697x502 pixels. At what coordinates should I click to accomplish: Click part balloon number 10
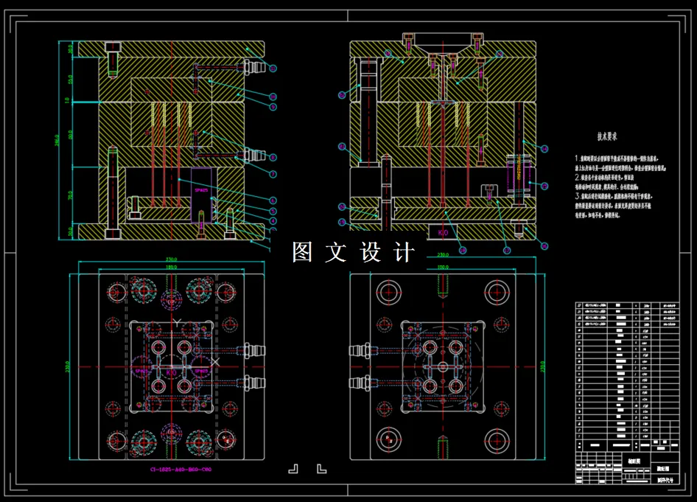click(x=273, y=97)
